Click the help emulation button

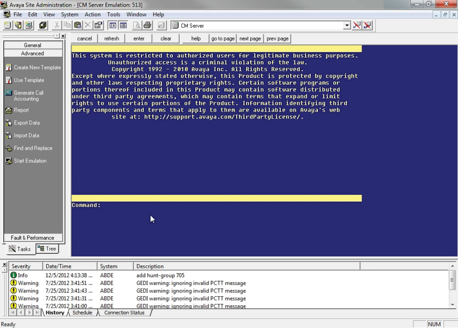point(196,39)
